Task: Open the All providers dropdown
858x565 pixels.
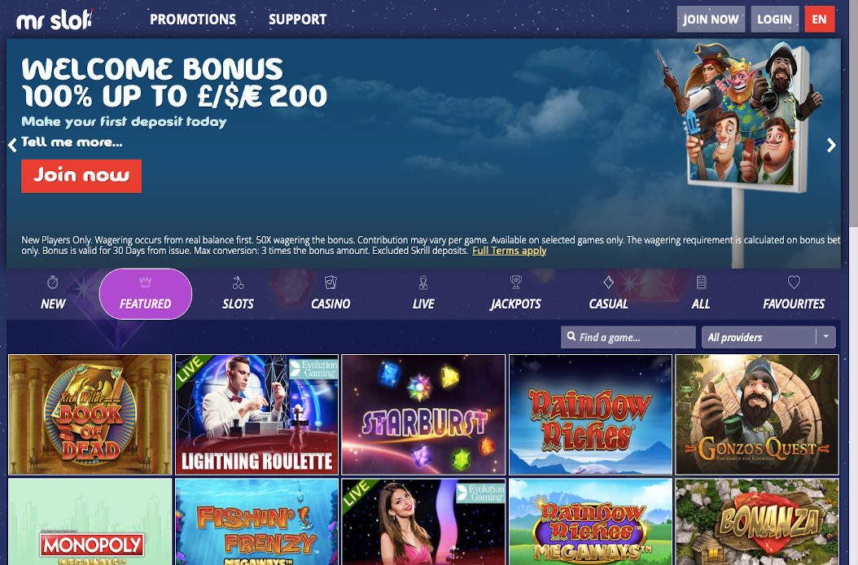Action: point(768,337)
